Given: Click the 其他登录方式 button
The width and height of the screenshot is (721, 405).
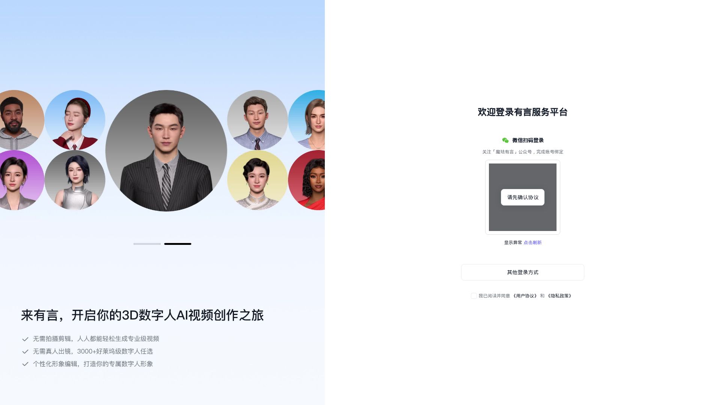Looking at the screenshot, I should (x=522, y=272).
